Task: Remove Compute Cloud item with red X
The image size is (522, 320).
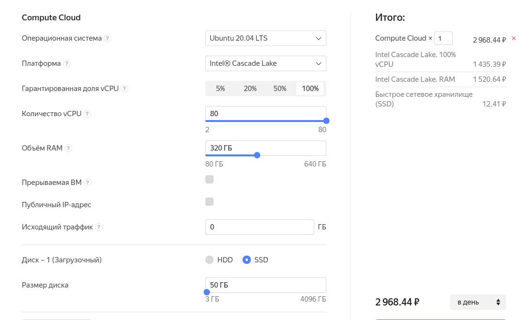Action: (514, 38)
